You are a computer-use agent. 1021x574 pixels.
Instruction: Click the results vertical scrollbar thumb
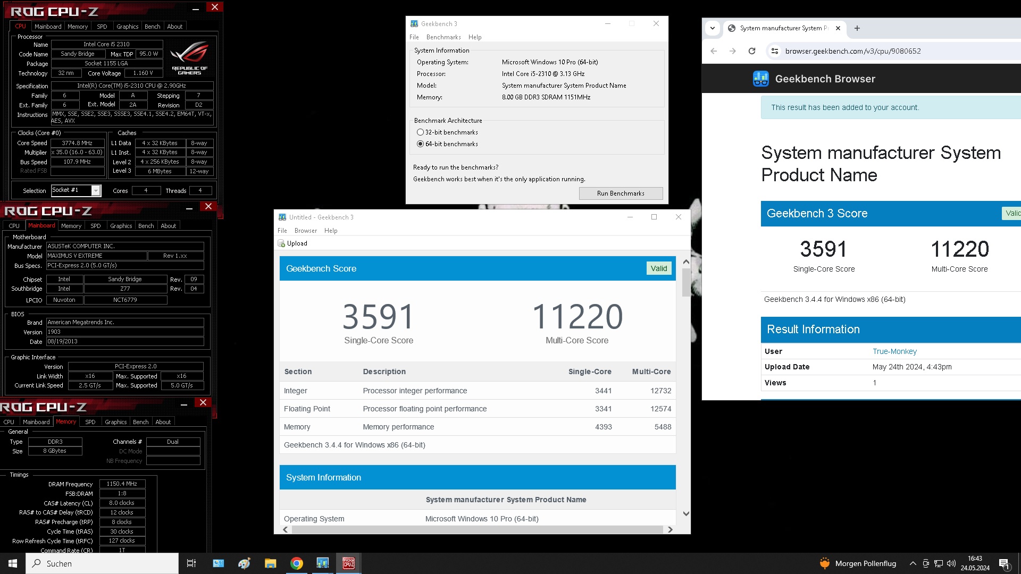tap(686, 282)
